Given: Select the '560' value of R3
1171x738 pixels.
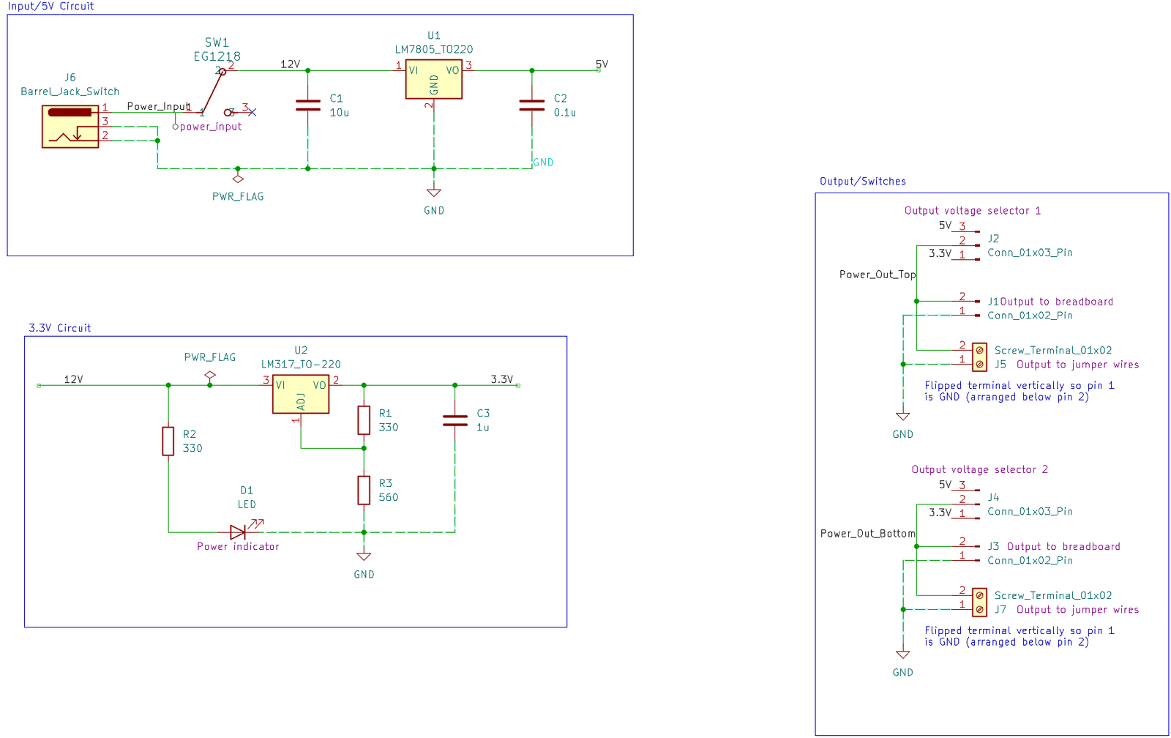Looking at the screenshot, I should (389, 498).
